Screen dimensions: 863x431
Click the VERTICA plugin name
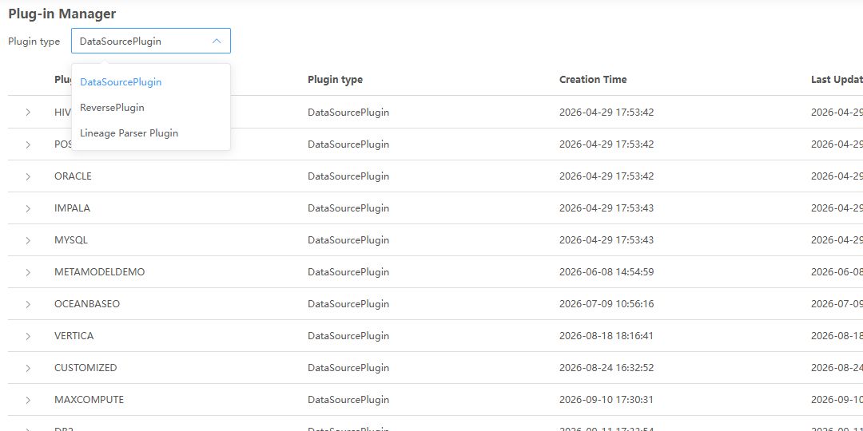point(74,336)
